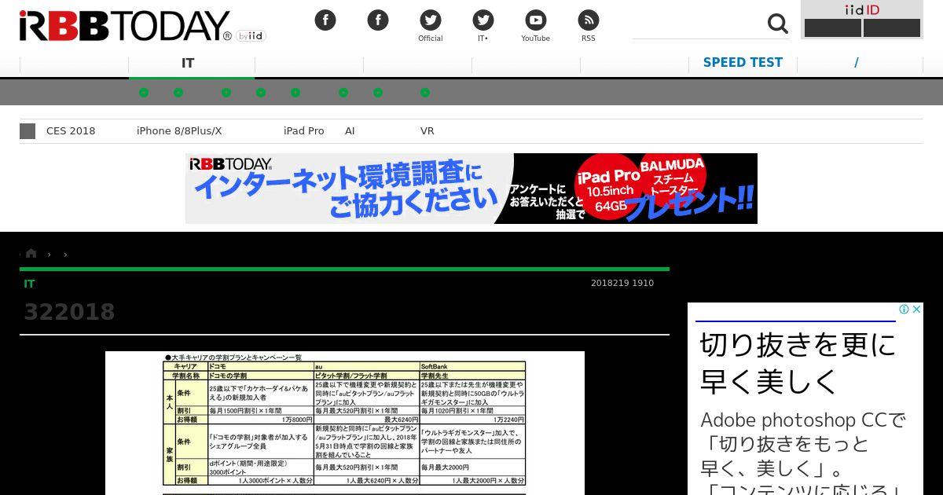Focus the header search text field

pos(698,24)
